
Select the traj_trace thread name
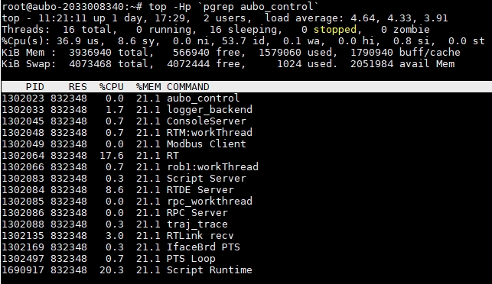pos(197,224)
